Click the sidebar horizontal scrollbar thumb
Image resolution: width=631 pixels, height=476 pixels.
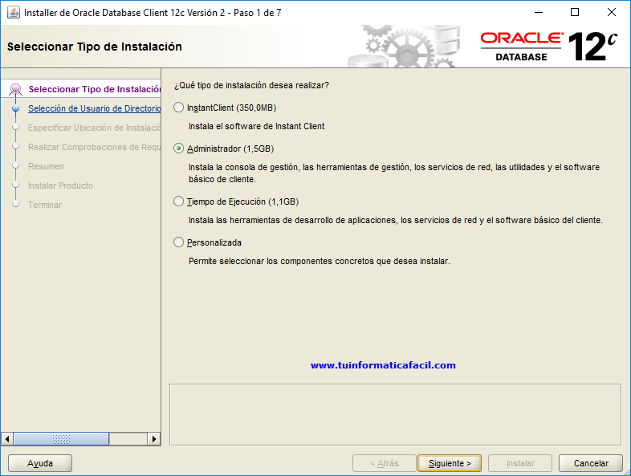tap(61, 438)
